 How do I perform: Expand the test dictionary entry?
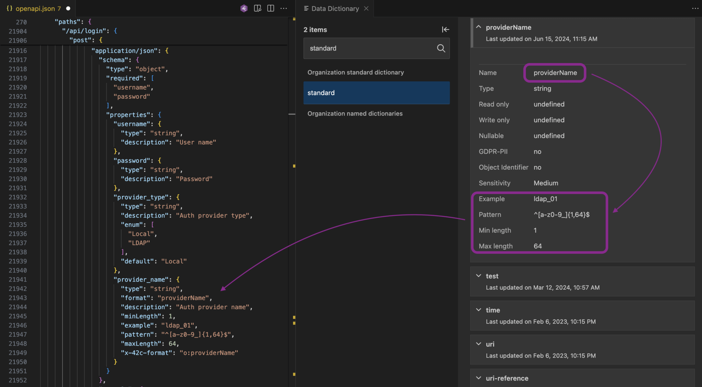(479, 275)
